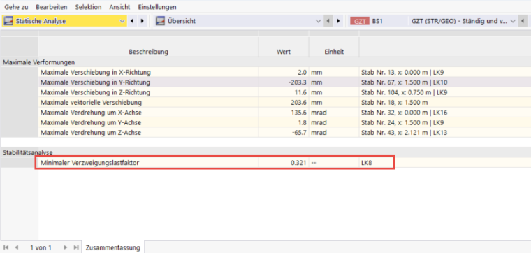Select the Maximale Verformungen section row

tap(265, 62)
